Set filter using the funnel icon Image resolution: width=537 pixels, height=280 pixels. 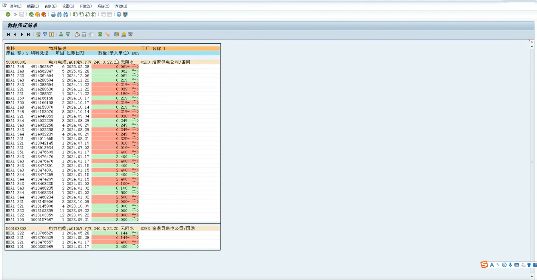pyautogui.click(x=45, y=35)
